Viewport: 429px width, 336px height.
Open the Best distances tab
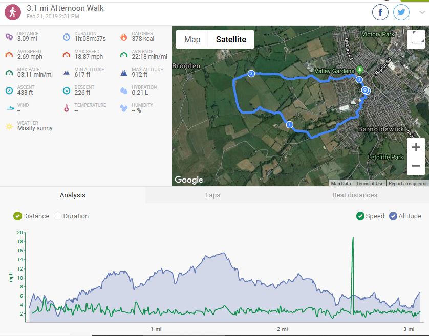[354, 195]
